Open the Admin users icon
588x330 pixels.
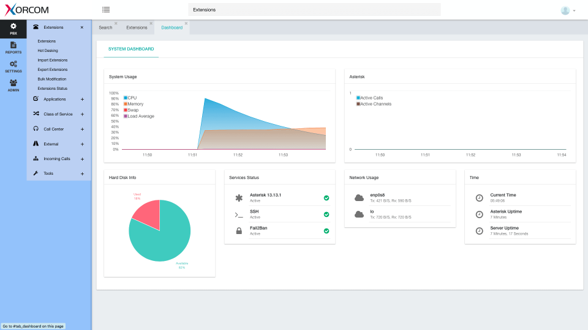click(13, 85)
